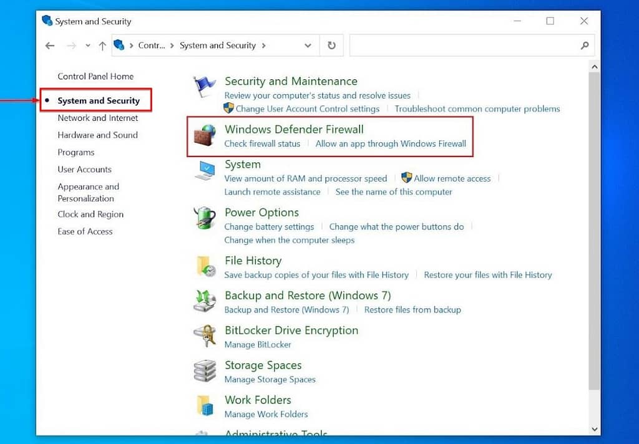The width and height of the screenshot is (639, 444).
Task: Expand the chevron after Control Panel icon
Action: pos(131,46)
